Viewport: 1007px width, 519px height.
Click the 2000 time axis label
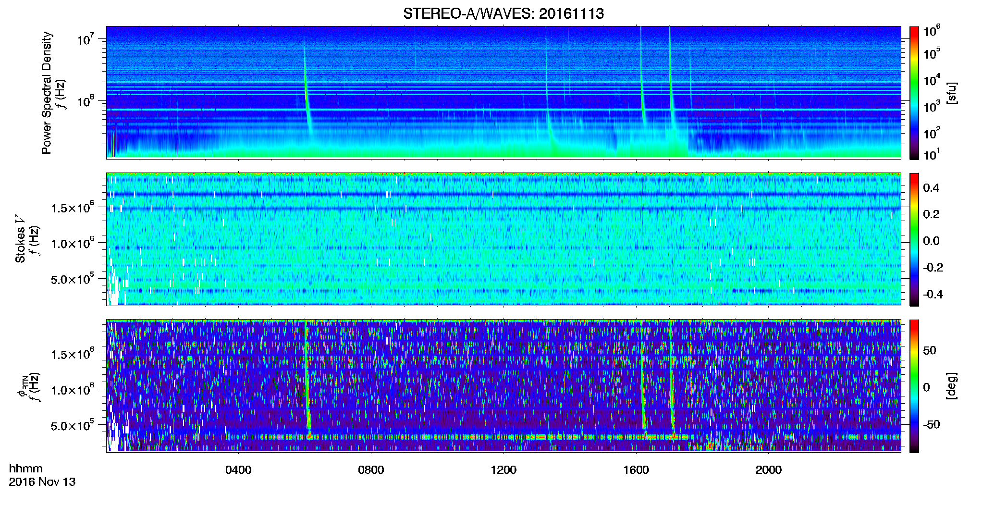point(768,470)
